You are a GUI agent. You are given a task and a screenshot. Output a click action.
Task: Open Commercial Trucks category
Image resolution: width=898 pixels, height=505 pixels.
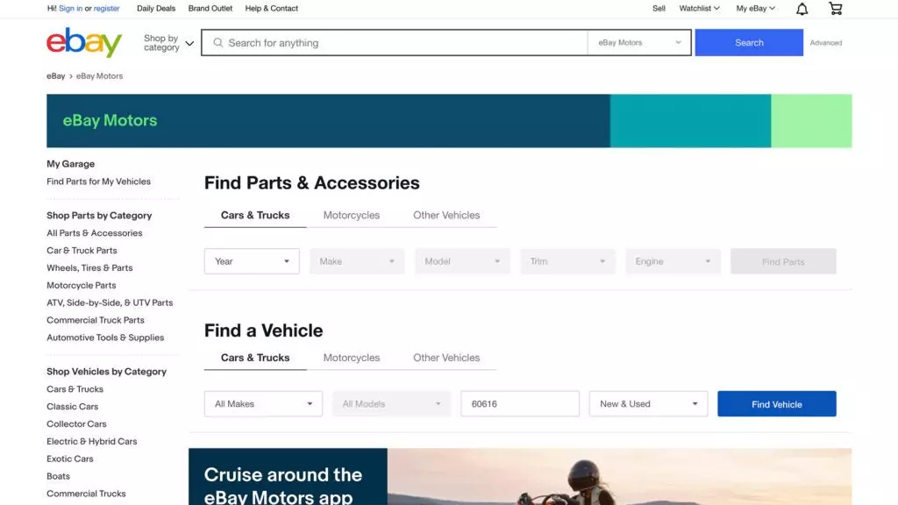coord(86,494)
